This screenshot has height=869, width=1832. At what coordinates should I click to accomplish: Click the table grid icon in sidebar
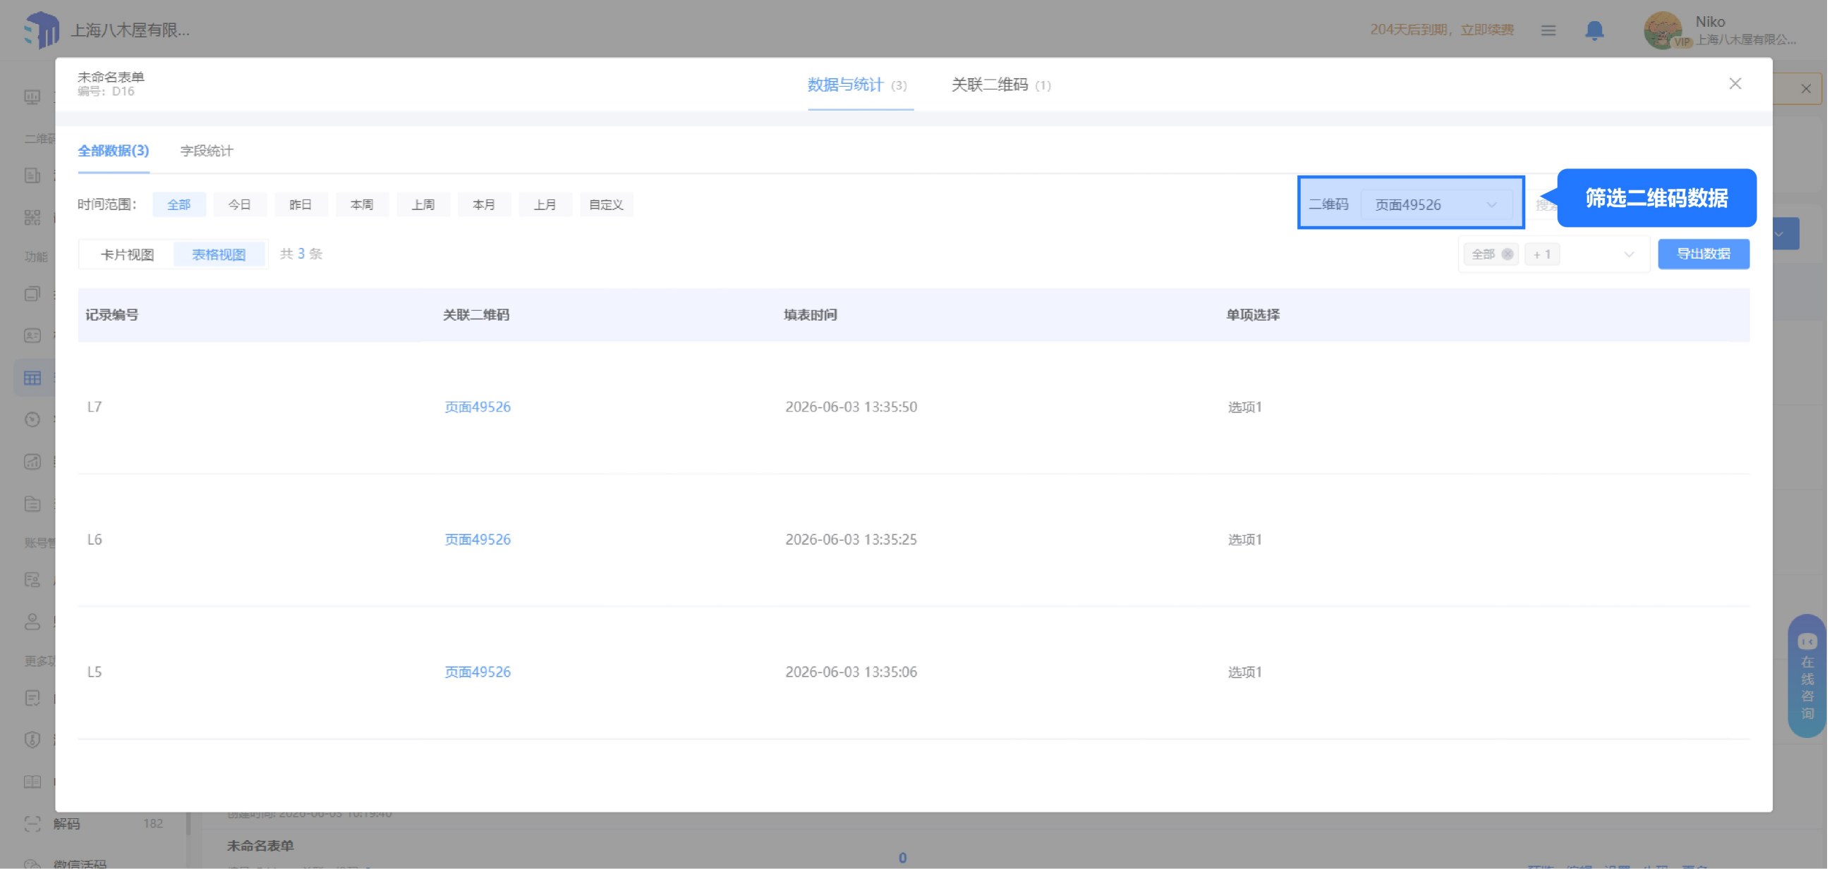[32, 378]
